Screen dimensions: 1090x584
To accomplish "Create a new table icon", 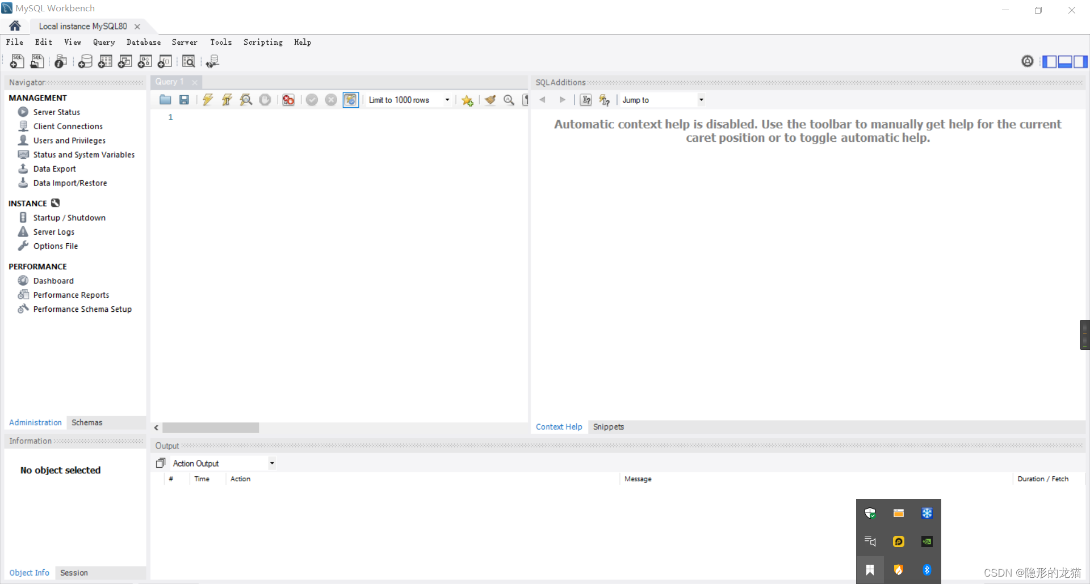I will click(x=105, y=61).
